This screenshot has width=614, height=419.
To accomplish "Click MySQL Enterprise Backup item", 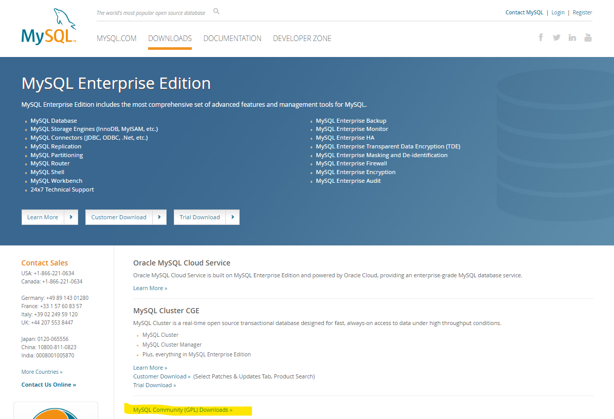I will point(351,121).
